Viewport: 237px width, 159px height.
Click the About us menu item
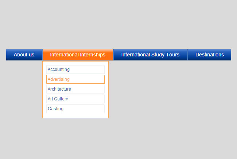pos(24,55)
